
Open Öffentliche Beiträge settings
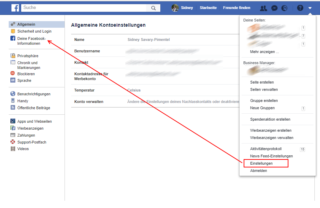coord(34,108)
